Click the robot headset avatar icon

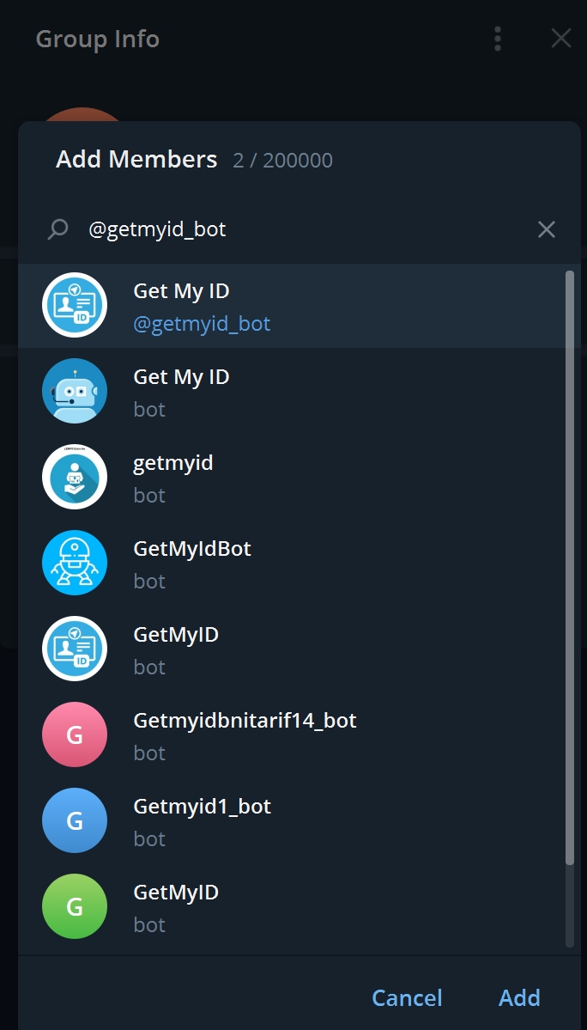[x=75, y=391]
